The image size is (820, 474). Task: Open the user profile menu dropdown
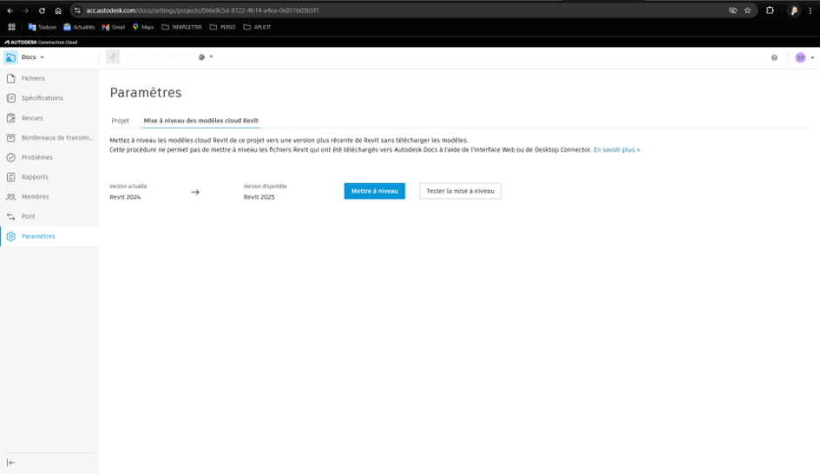[x=804, y=57]
